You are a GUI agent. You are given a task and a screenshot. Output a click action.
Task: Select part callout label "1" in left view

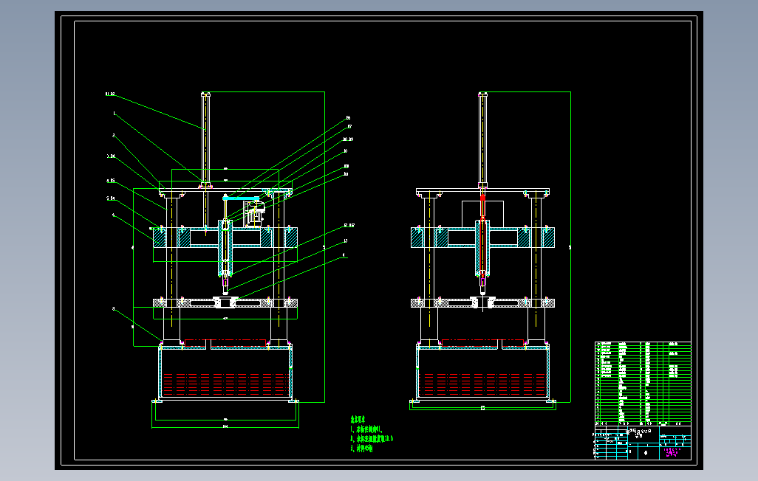tap(115, 114)
